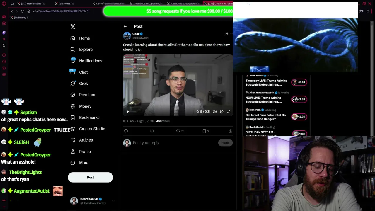Image resolution: width=375 pixels, height=211 pixels.
Task: Open the More menu in sidebar
Action: [79, 163]
